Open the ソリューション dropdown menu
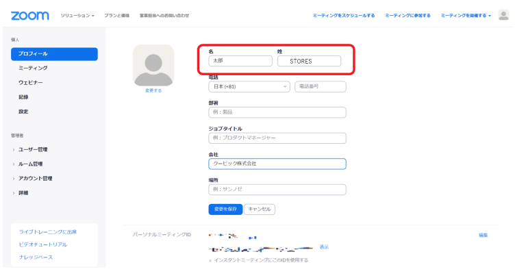526x278 pixels. [77, 16]
